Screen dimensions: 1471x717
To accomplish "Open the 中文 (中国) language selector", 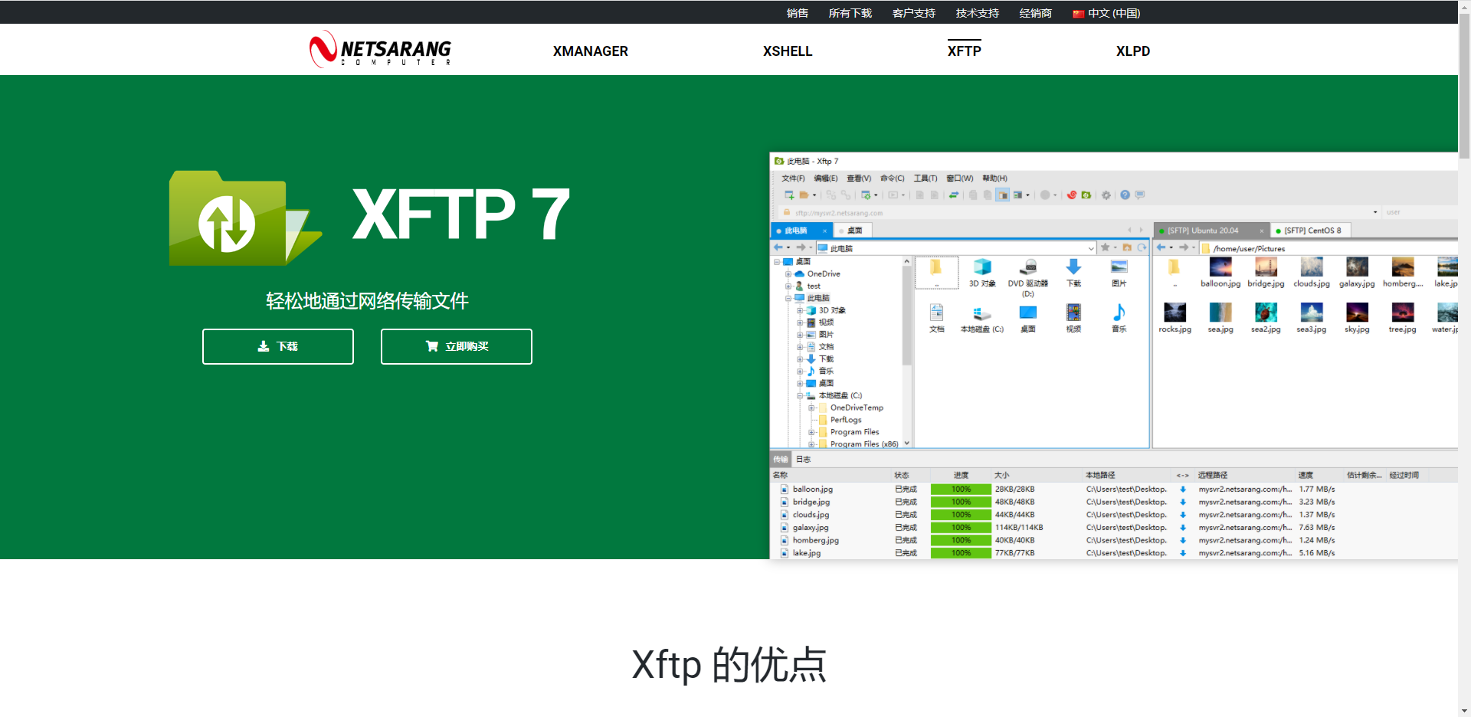I will pyautogui.click(x=1106, y=13).
